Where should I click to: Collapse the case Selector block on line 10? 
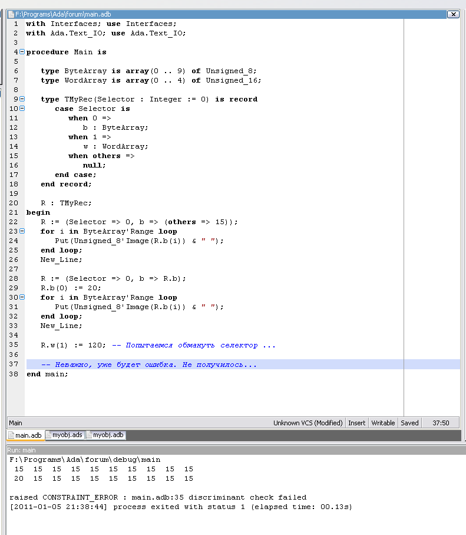pos(22,109)
